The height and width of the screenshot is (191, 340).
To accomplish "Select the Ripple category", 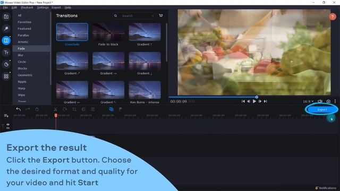I will 22,82.
